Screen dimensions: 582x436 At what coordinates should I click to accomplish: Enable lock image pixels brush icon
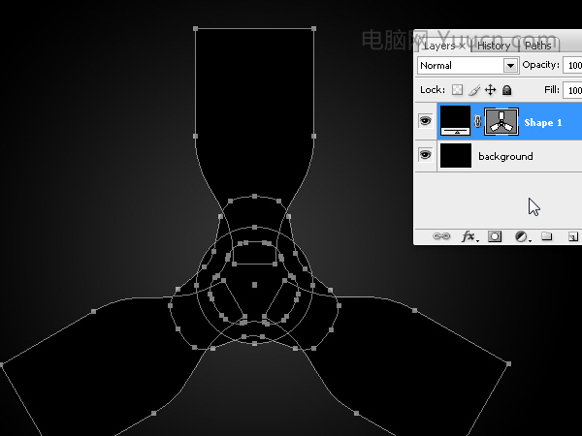(474, 90)
